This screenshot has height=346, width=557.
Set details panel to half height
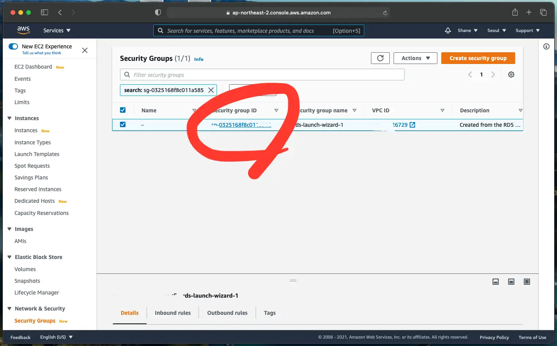pos(511,282)
